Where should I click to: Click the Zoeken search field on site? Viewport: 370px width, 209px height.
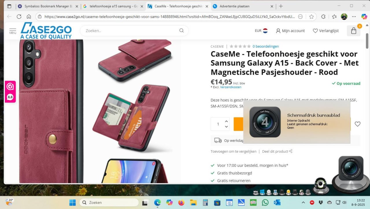point(134,31)
